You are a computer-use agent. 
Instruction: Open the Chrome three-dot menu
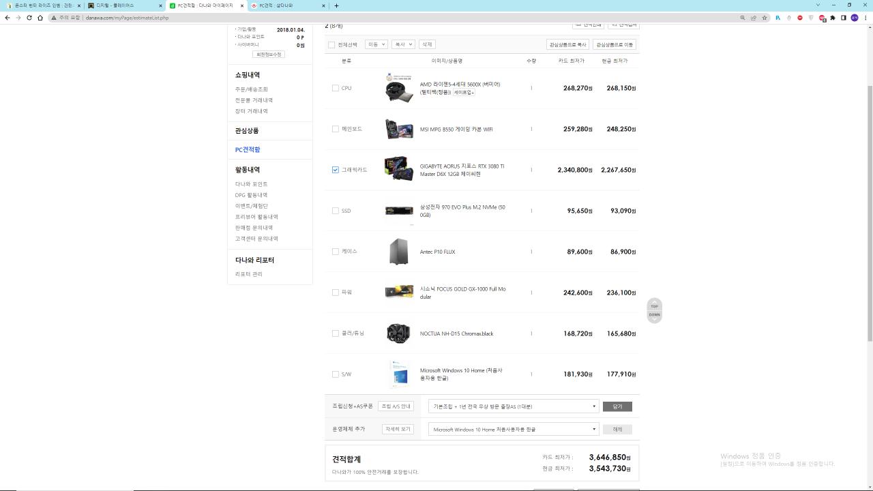point(865,18)
